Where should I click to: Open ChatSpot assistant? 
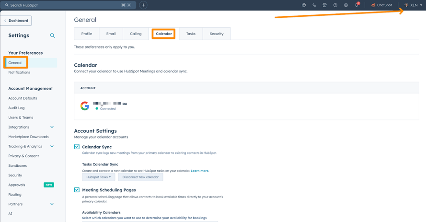tap(381, 5)
